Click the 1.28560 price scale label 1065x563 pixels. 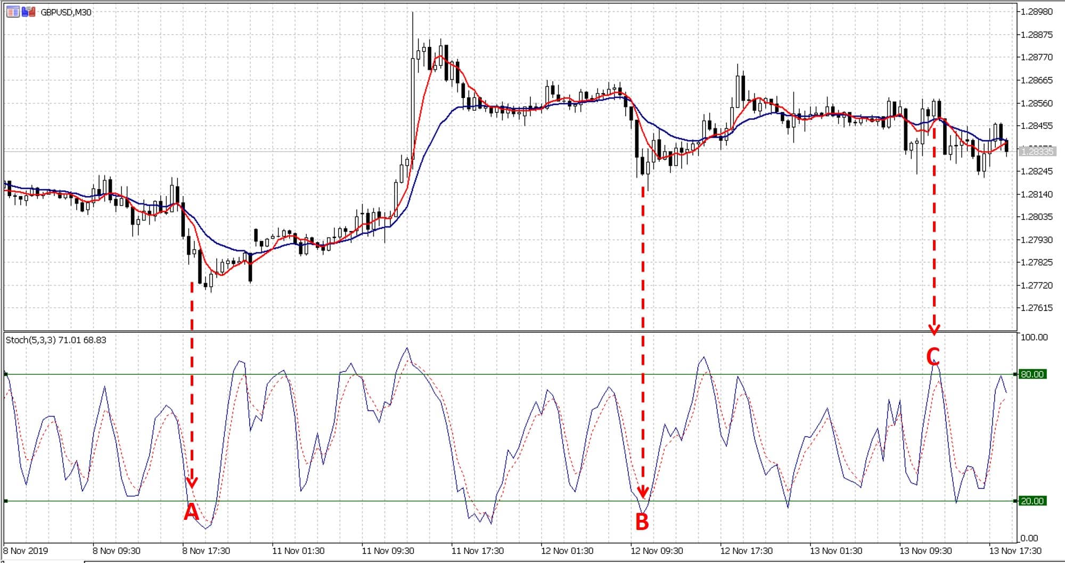(1037, 103)
